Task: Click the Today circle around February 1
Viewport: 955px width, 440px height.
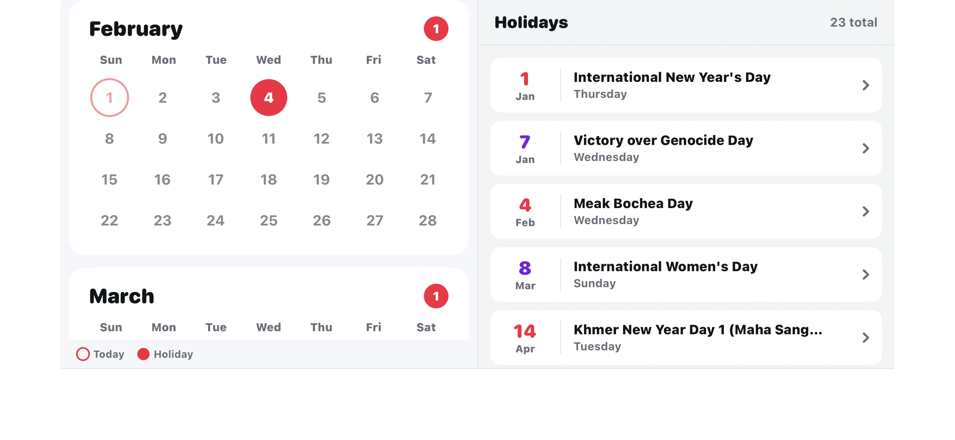Action: (x=109, y=98)
